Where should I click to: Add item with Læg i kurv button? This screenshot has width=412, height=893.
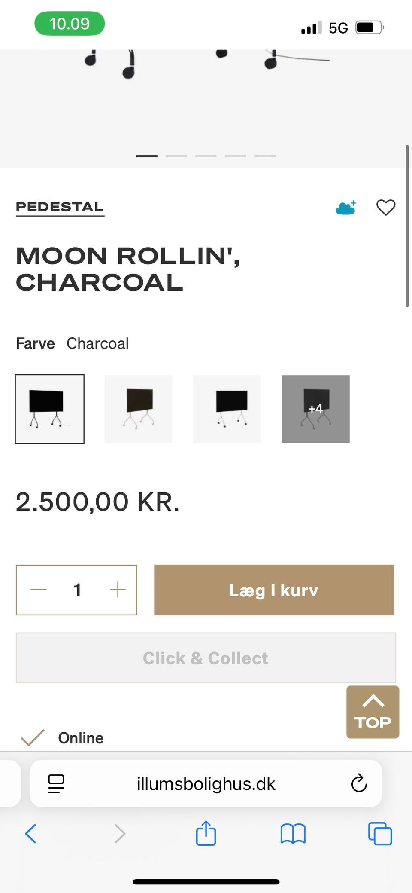[x=274, y=590]
